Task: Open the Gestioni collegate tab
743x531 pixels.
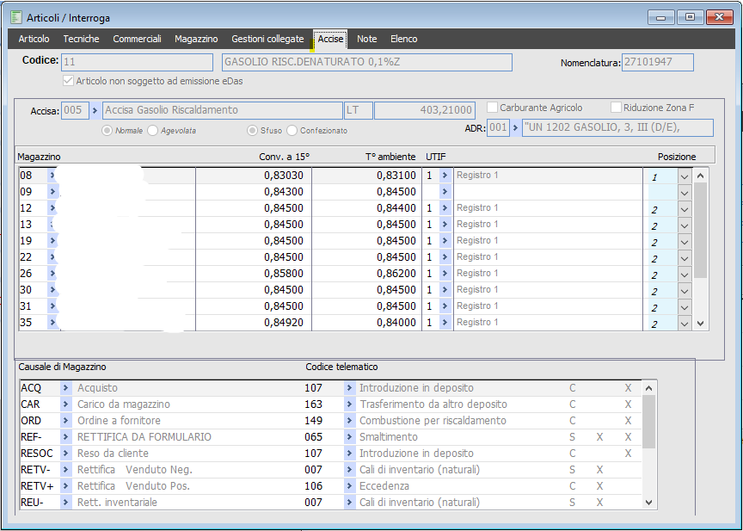Action: tap(267, 40)
